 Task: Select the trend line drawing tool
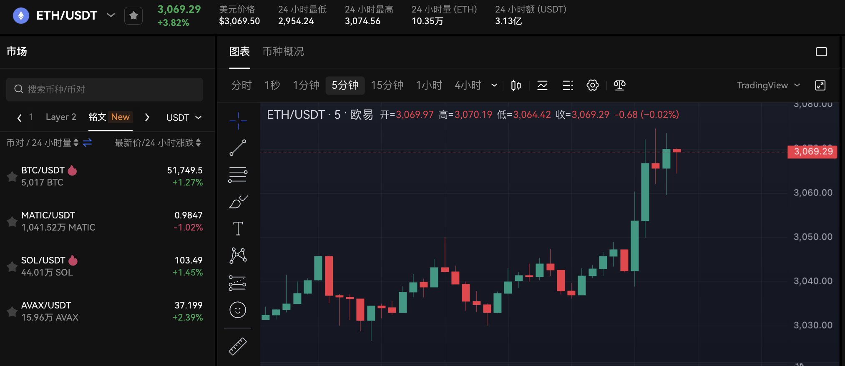click(238, 148)
